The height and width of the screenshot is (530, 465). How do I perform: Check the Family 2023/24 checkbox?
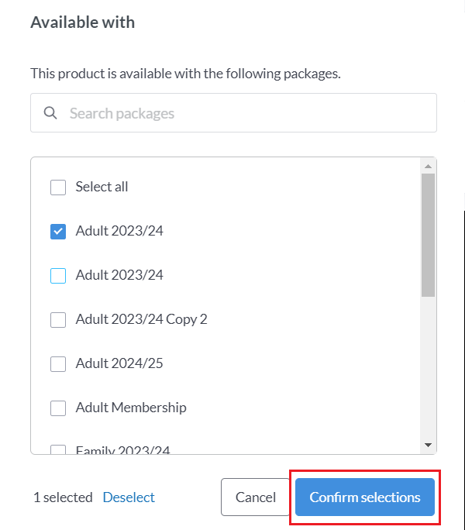[x=58, y=449]
